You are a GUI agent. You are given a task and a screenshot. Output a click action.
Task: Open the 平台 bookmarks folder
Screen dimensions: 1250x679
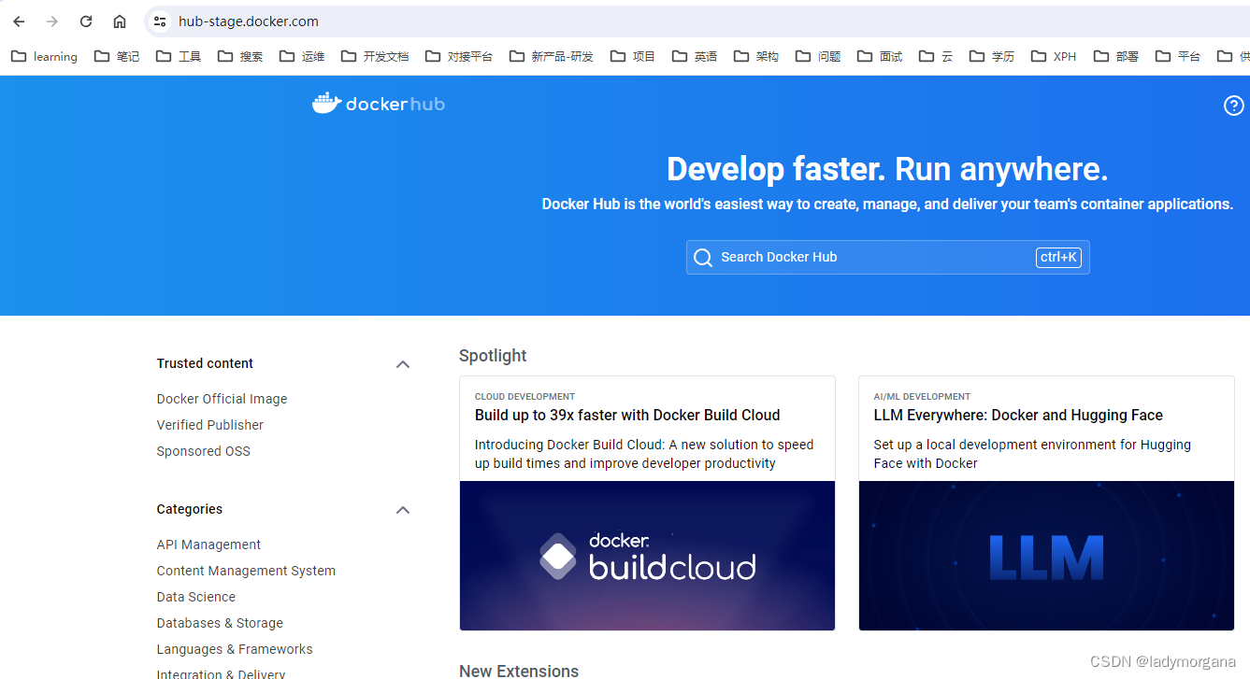click(1178, 56)
